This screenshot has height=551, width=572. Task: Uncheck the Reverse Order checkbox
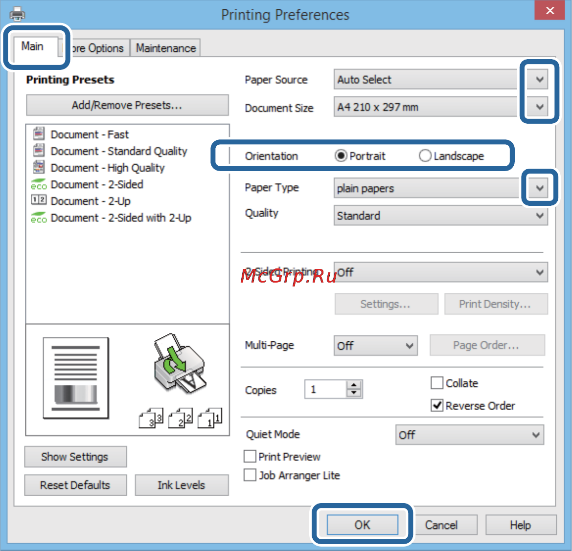point(437,405)
